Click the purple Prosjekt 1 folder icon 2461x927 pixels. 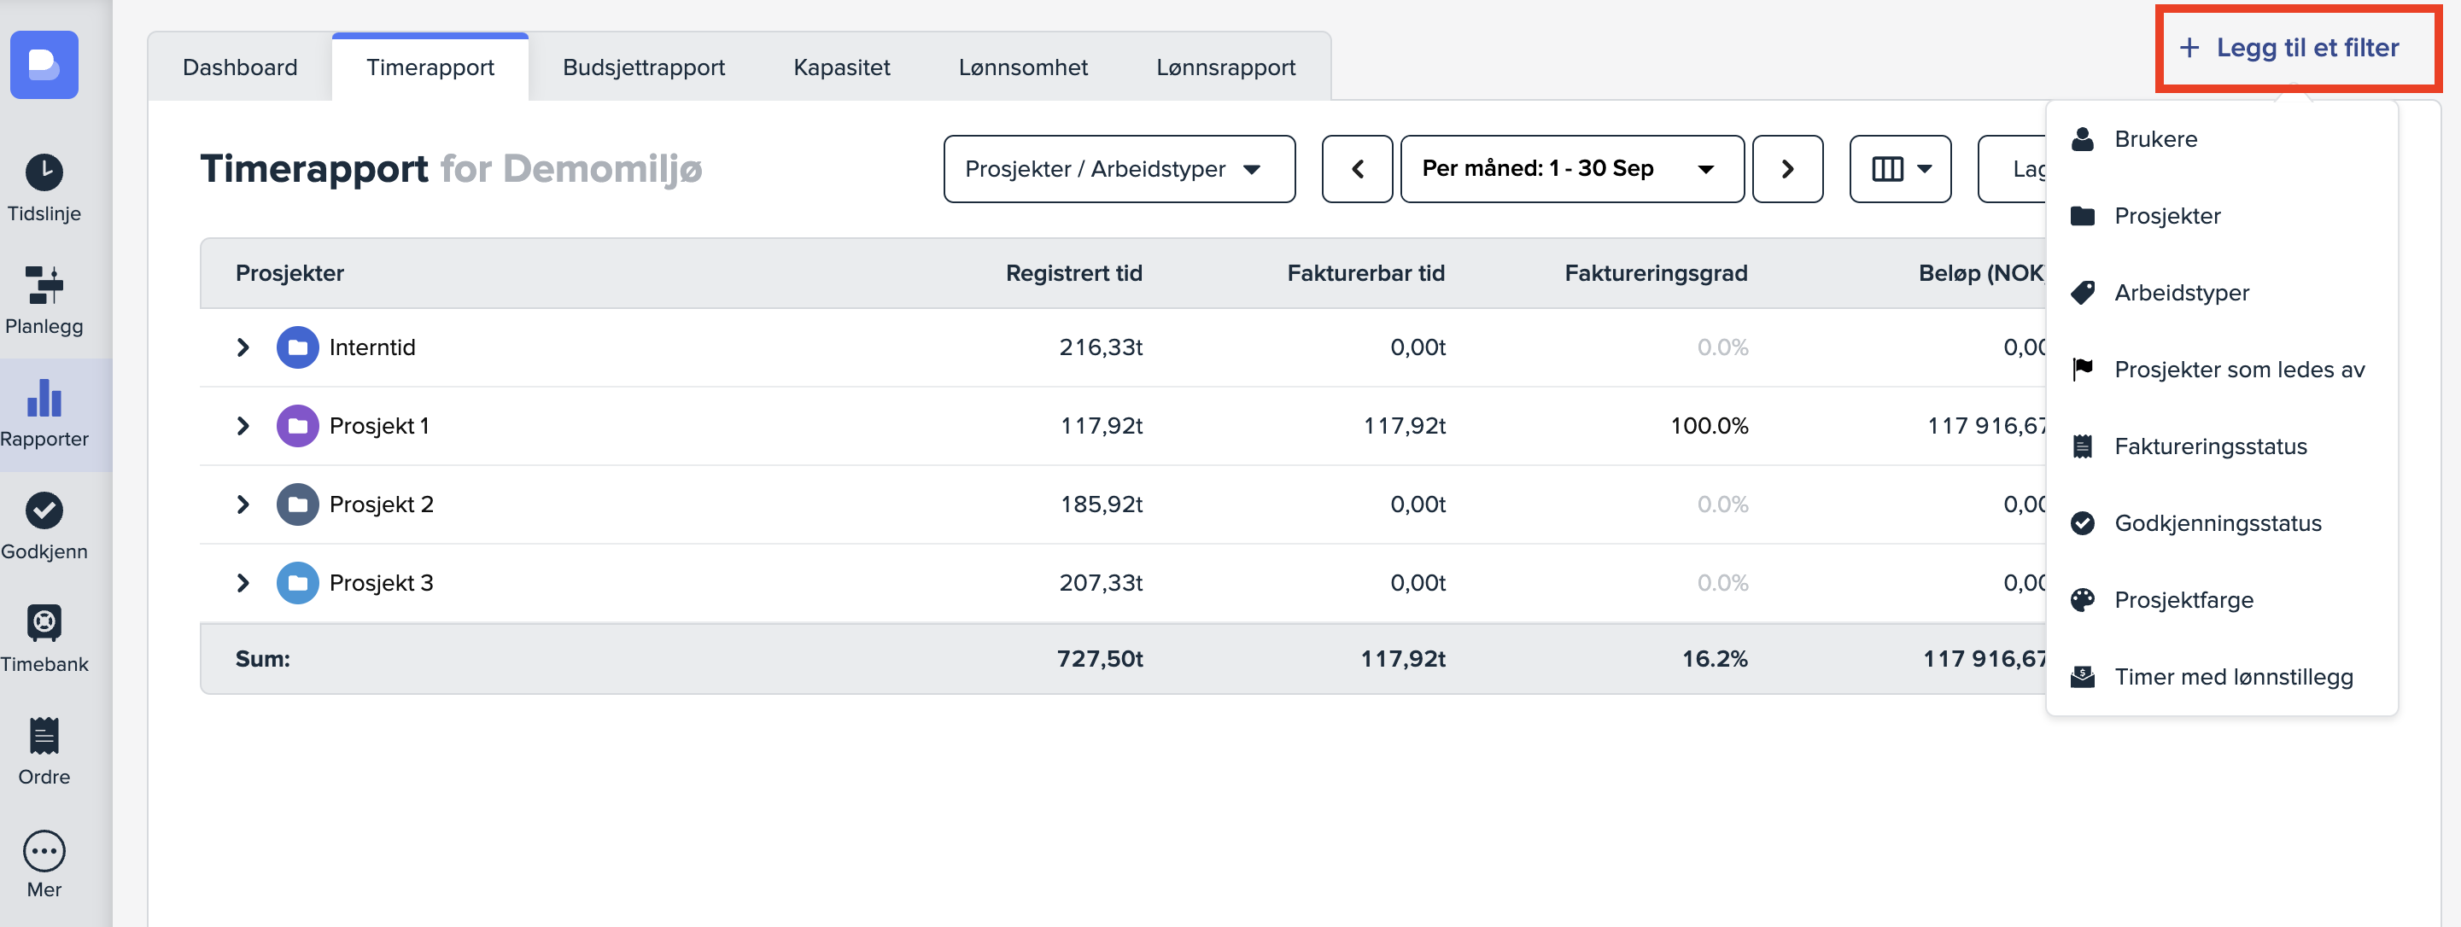297,426
